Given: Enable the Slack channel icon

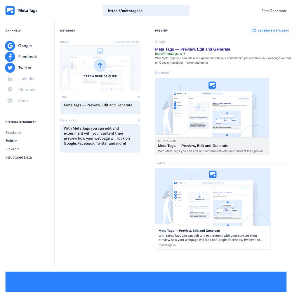Looking at the screenshot, I should (x=10, y=101).
